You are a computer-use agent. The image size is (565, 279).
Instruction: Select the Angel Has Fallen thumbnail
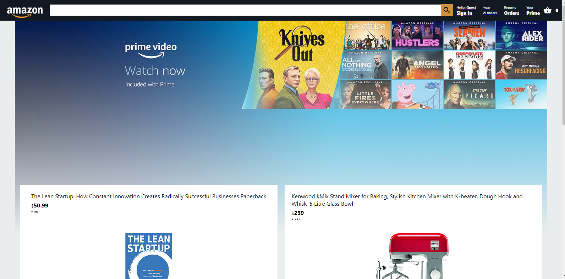417,65
